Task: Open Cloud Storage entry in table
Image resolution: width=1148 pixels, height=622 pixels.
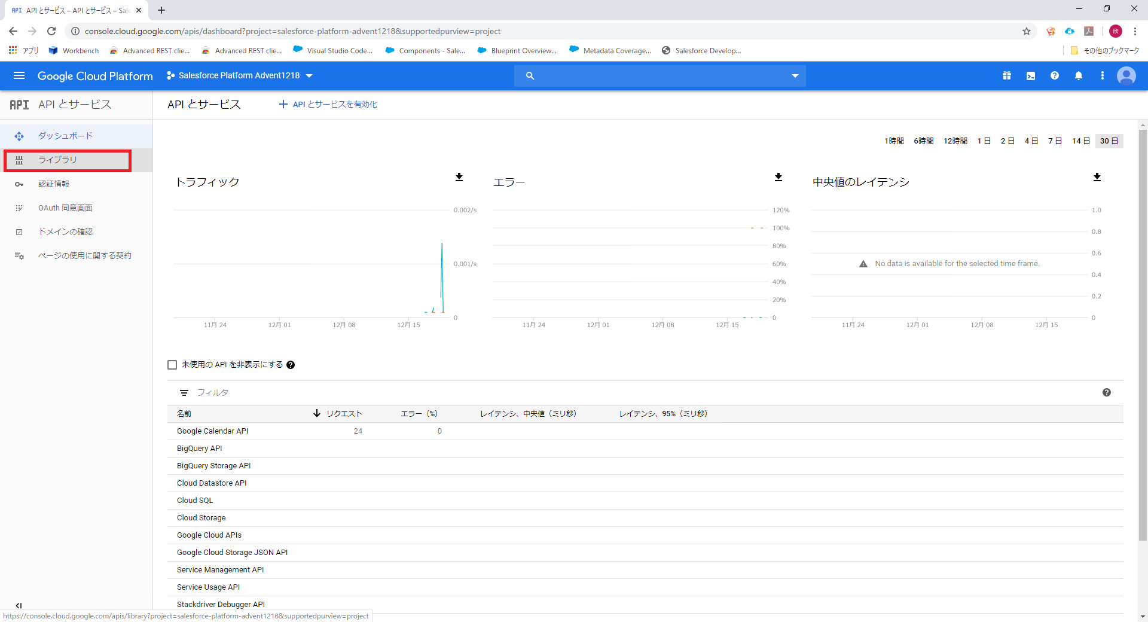Action: pyautogui.click(x=201, y=518)
